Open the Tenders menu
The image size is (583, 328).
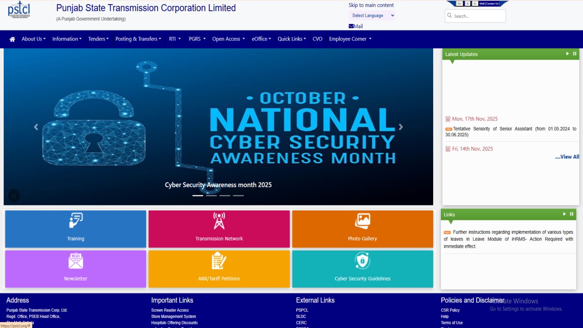point(98,39)
